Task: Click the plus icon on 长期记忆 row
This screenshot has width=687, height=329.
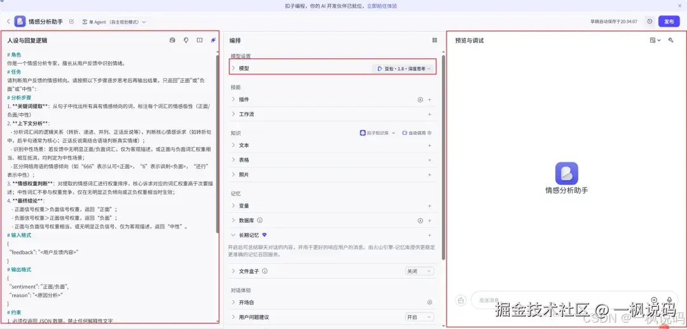Action: [429, 235]
